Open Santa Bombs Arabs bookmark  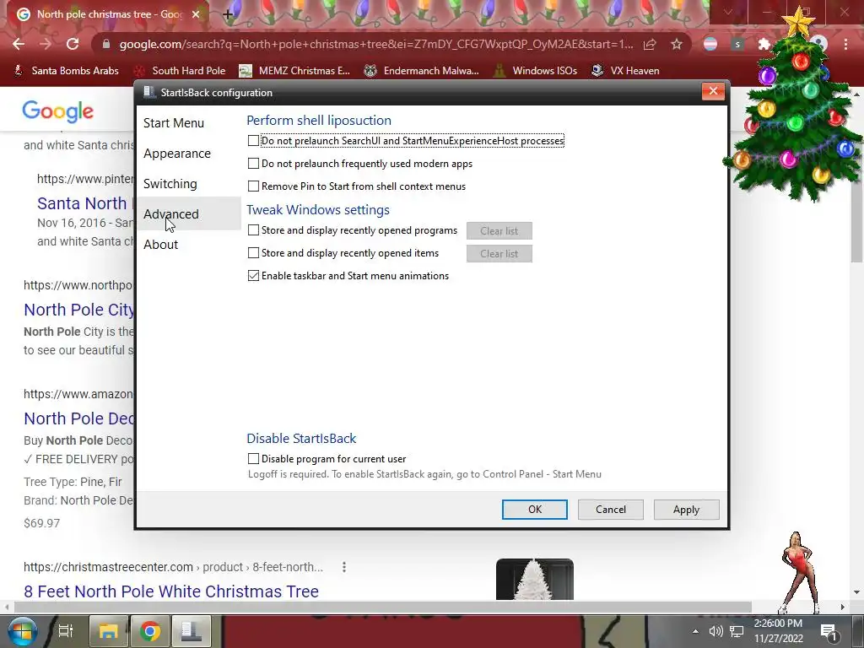66,71
